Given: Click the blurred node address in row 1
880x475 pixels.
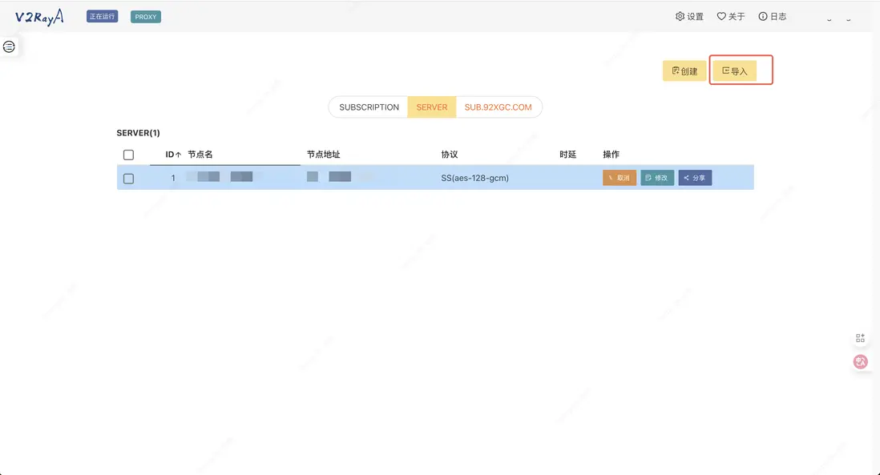Looking at the screenshot, I should [329, 177].
